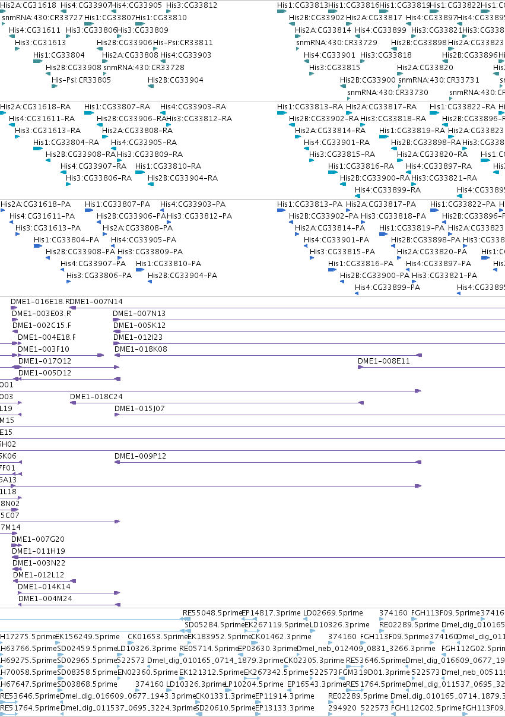Viewport: 505px width, 717px height.
Task: Select the His4:CG33901-RA transcript label
Action: coord(337,143)
